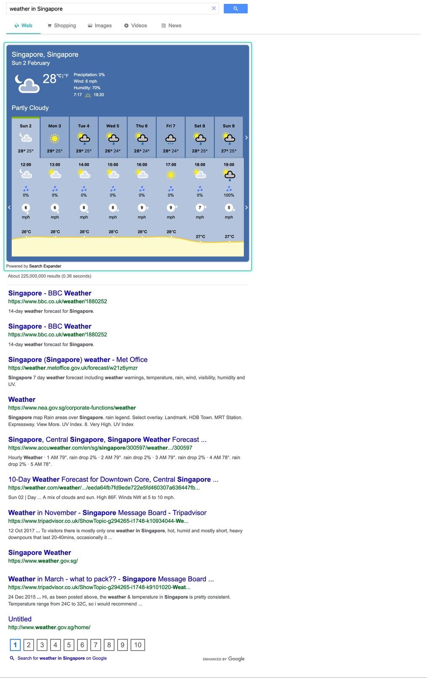Click the 17:00 sunny hourly icon
The width and height of the screenshot is (427, 678).
[171, 174]
